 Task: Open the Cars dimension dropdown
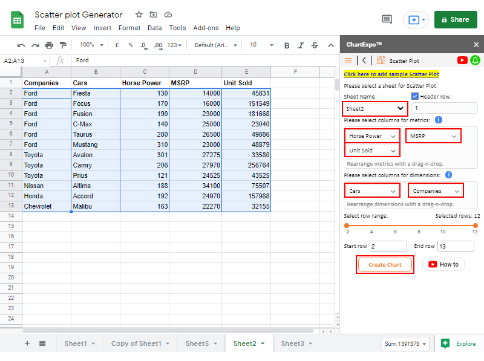372,191
